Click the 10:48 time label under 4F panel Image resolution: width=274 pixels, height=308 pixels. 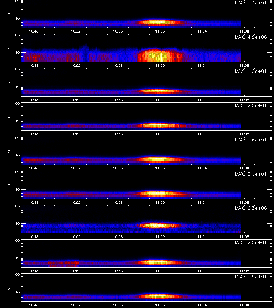click(34, 134)
